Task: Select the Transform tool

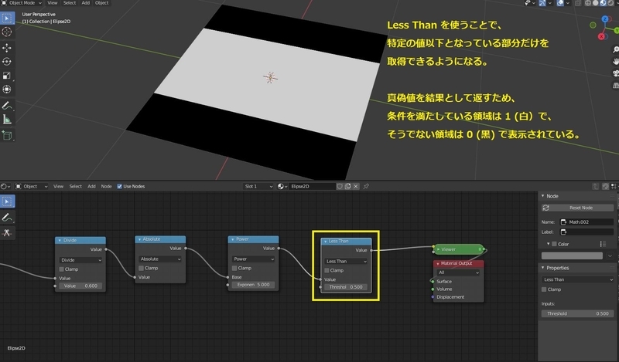Action: tap(7, 90)
